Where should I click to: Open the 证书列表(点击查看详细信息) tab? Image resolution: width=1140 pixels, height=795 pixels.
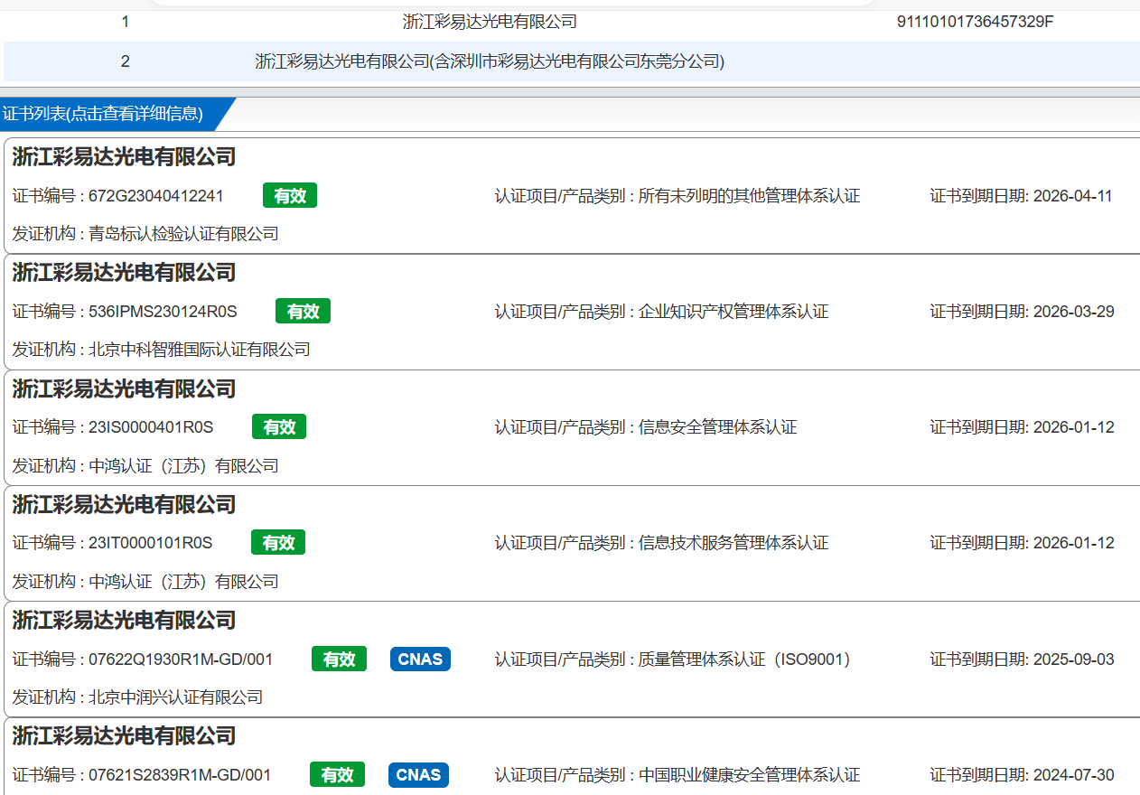(108, 114)
